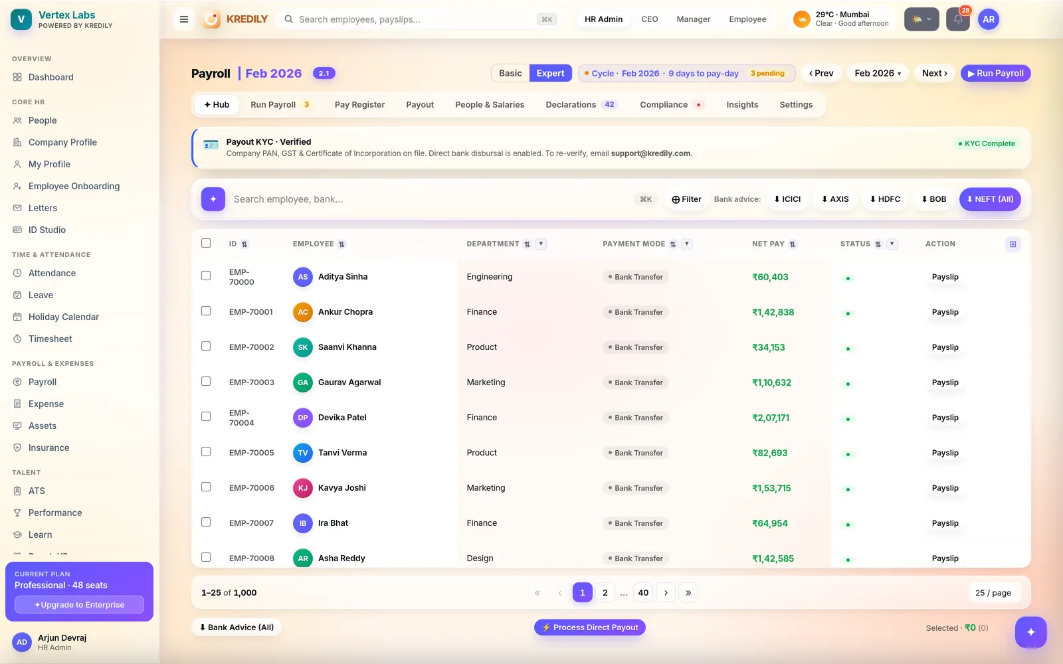This screenshot has height=664, width=1063.
Task: Go to People in the sidebar
Action: (43, 120)
